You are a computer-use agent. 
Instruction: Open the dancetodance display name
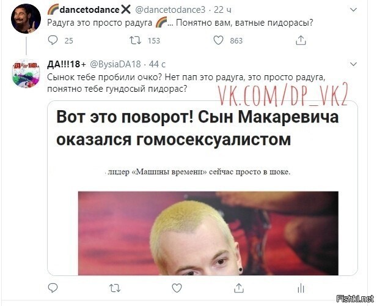[x=89, y=10]
